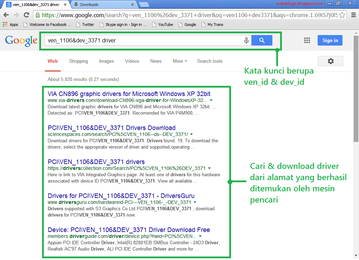
Task: Click the blue magnifier search button
Action: (262, 40)
